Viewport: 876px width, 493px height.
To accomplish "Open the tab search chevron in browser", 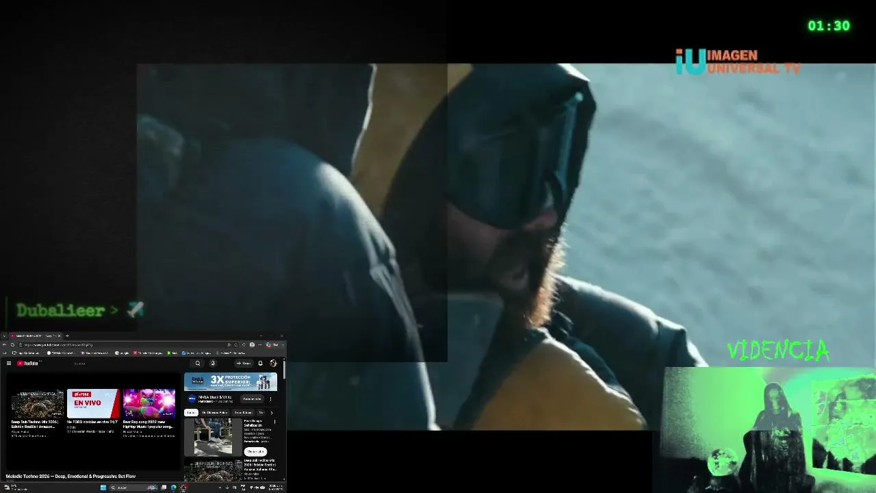I will coord(3,336).
